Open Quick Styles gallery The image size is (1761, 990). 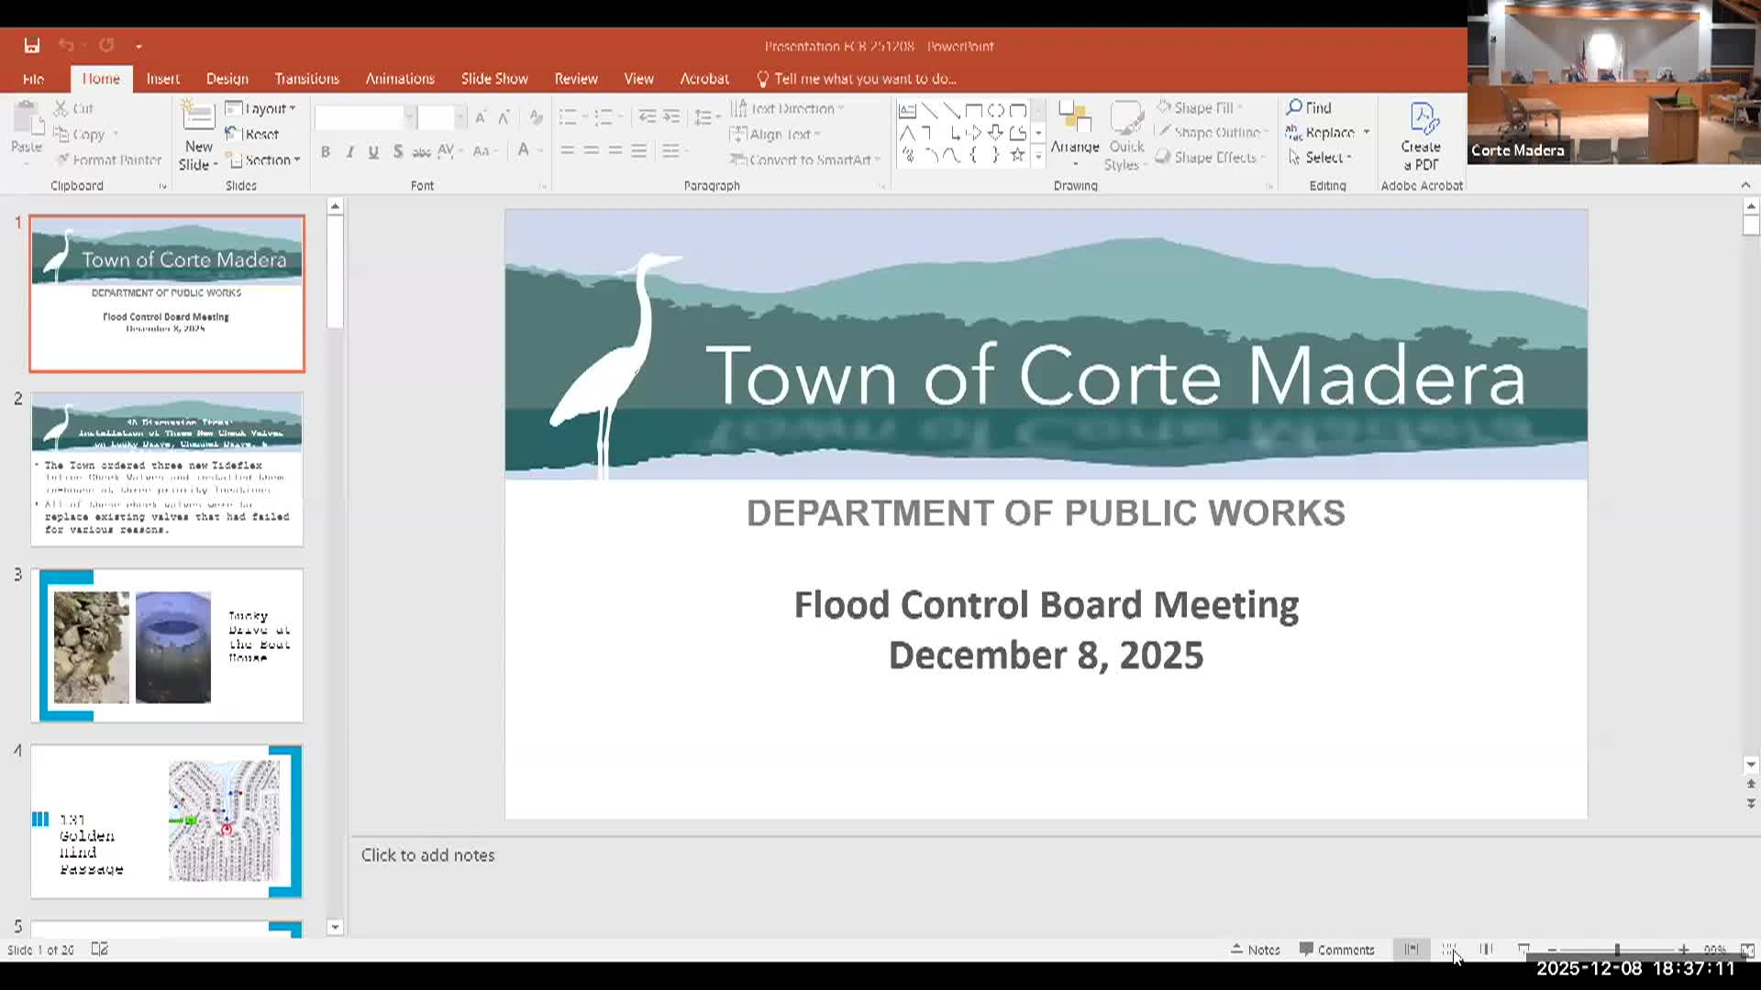tap(1125, 132)
